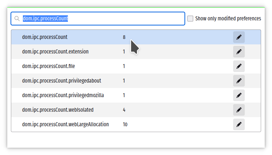
Task: Click the dom.ipc.processCount.file preference name
Action: (48, 66)
